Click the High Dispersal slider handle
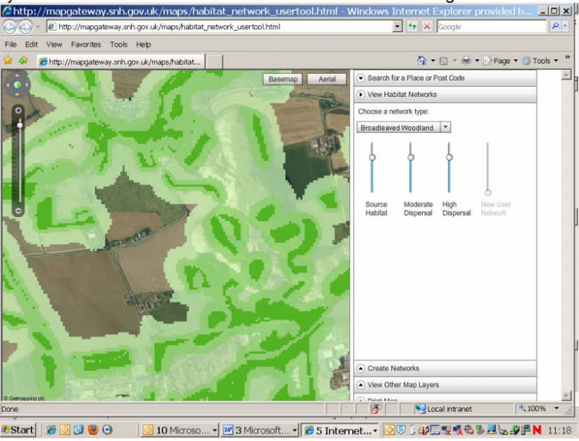 click(449, 157)
